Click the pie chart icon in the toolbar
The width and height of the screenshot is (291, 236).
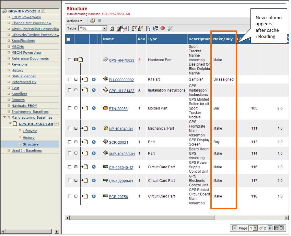163,28
